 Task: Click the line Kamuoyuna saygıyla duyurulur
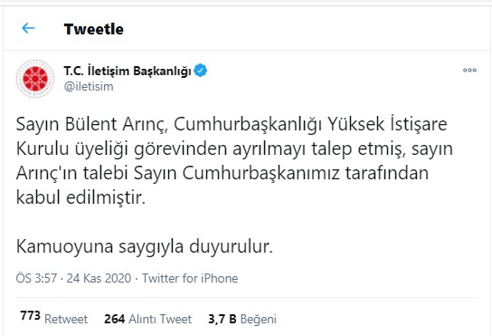point(145,246)
